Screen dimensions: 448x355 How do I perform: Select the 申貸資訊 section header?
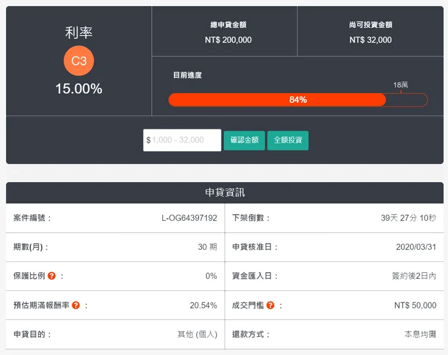pyautogui.click(x=225, y=193)
